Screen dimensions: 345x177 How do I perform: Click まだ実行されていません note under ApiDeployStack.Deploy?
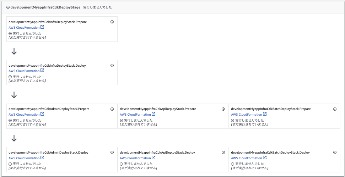(x=139, y=168)
